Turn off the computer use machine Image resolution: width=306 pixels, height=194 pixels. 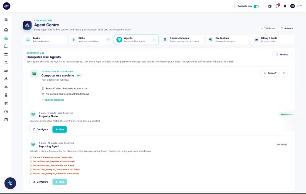[x=270, y=73]
